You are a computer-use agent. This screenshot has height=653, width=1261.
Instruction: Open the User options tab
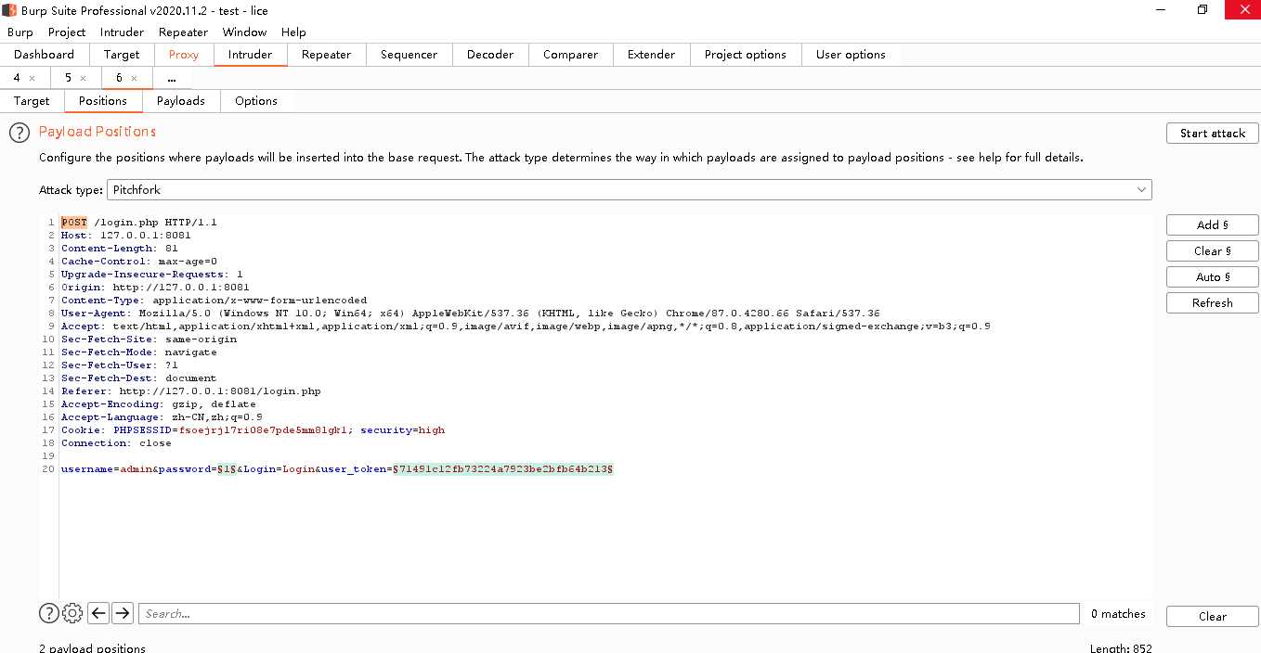click(851, 55)
